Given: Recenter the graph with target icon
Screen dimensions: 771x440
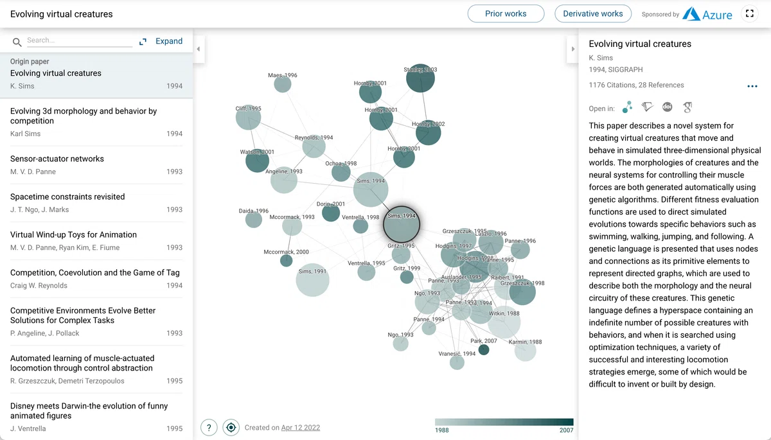Looking at the screenshot, I should click(x=231, y=427).
